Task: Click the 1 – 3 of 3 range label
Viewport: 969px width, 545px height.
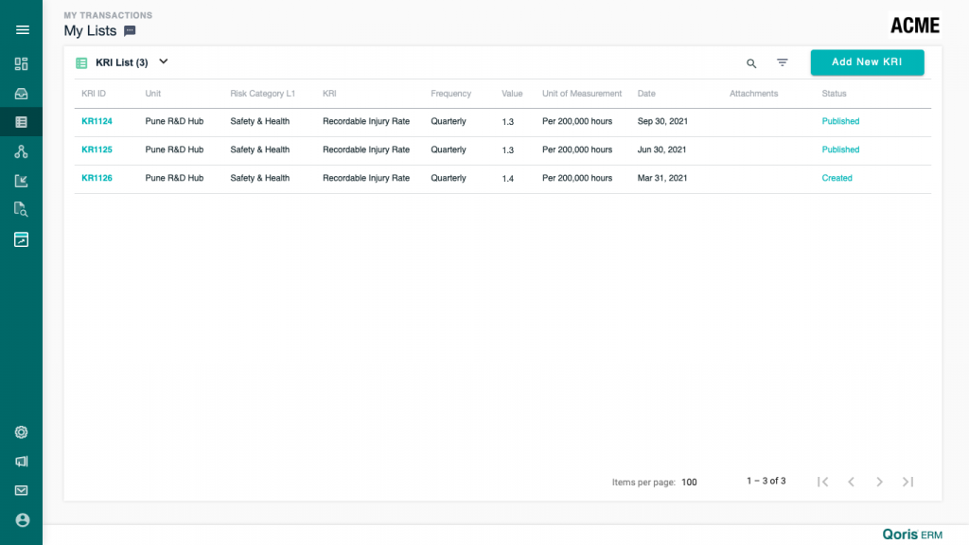Action: tap(766, 481)
